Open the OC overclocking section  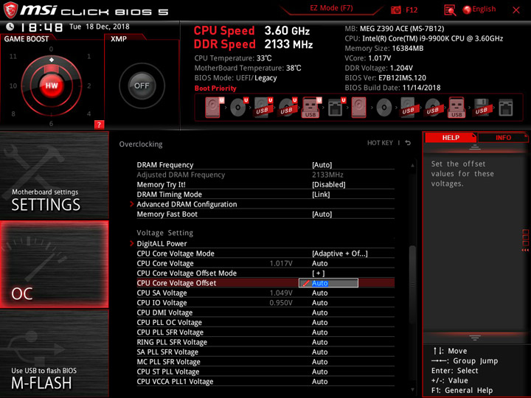pyautogui.click(x=54, y=265)
